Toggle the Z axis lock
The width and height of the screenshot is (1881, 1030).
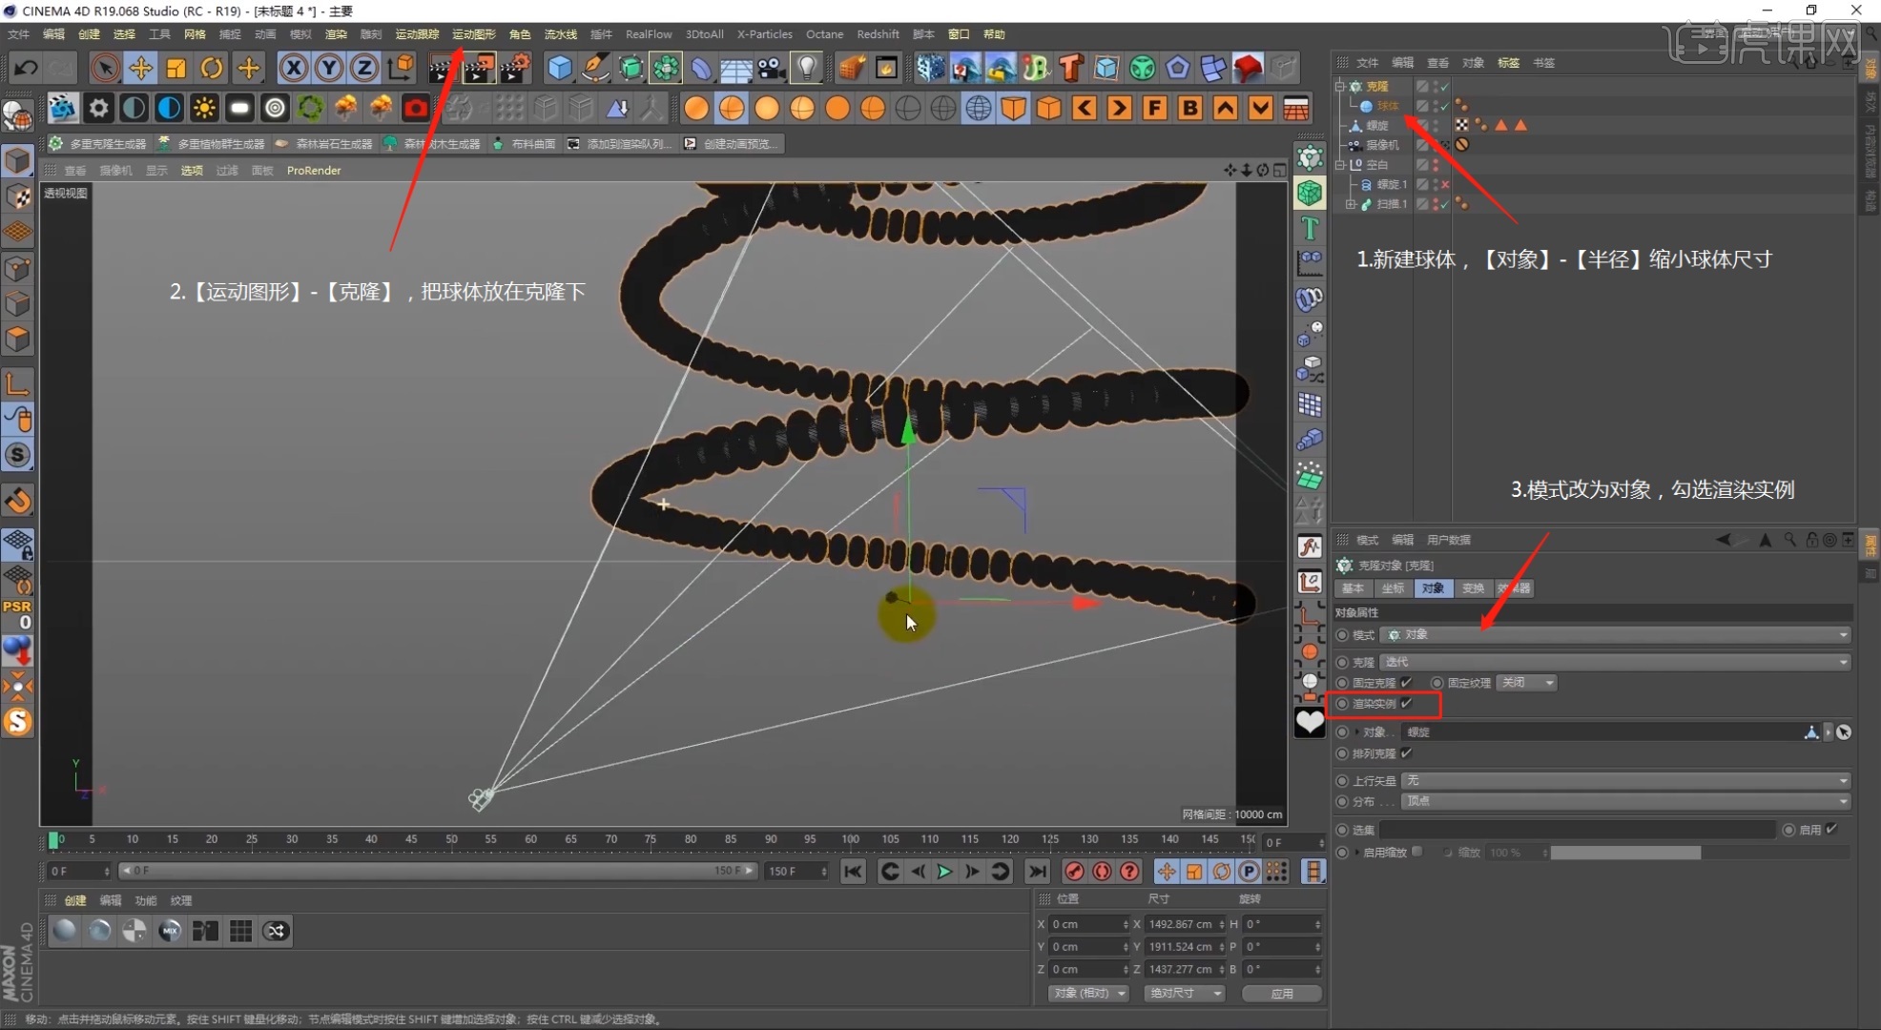click(x=364, y=68)
